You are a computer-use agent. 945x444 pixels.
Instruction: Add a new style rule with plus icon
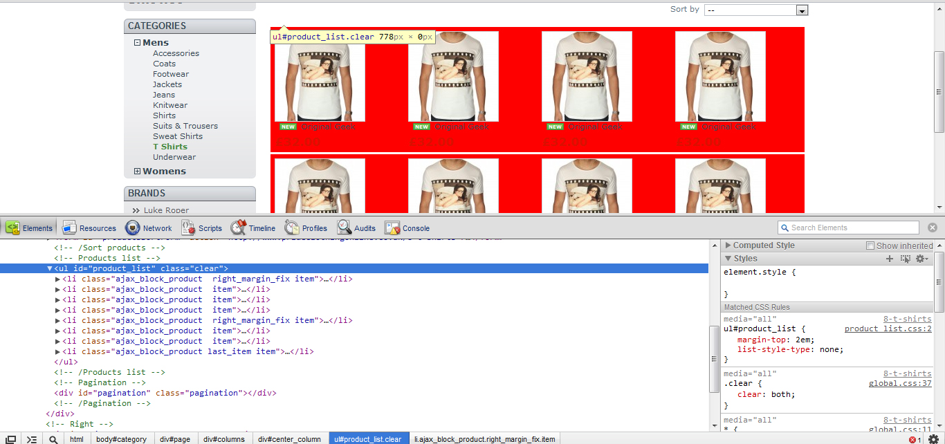(890, 259)
